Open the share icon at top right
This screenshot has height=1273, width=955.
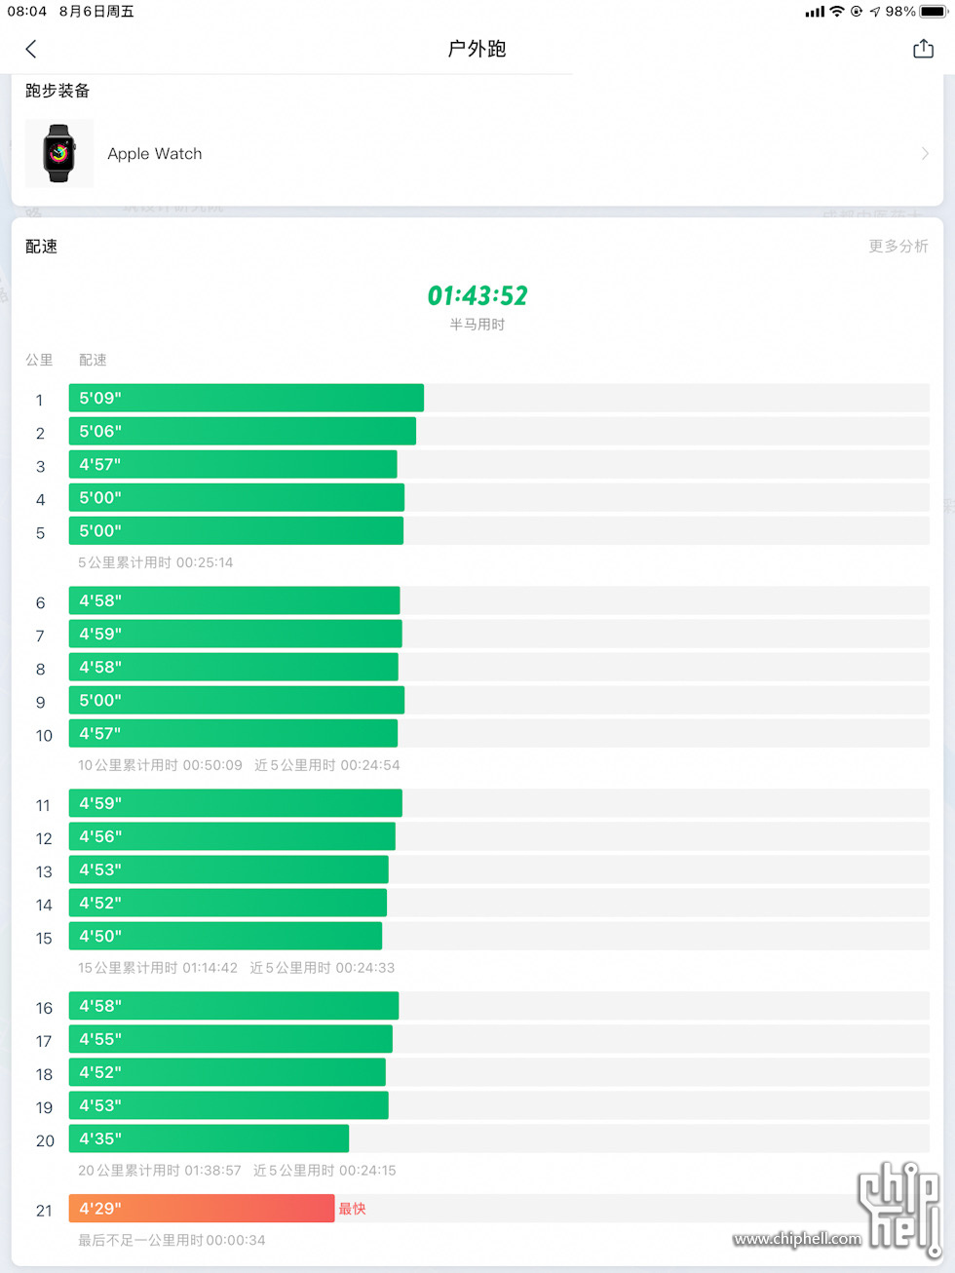click(x=923, y=49)
